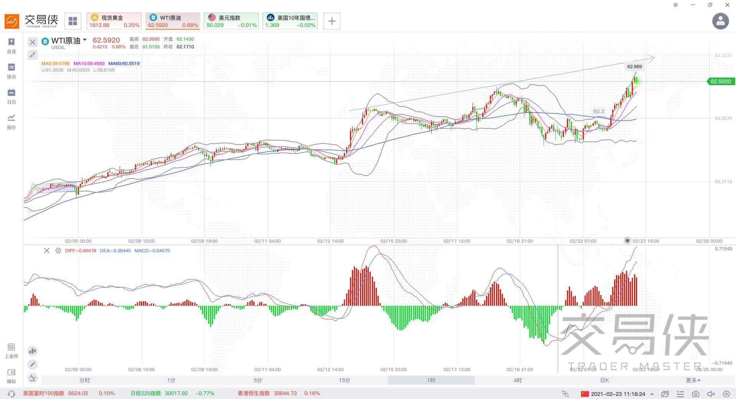Click the 英国富时100指数 ticker
The image size is (736, 399).
(69, 394)
